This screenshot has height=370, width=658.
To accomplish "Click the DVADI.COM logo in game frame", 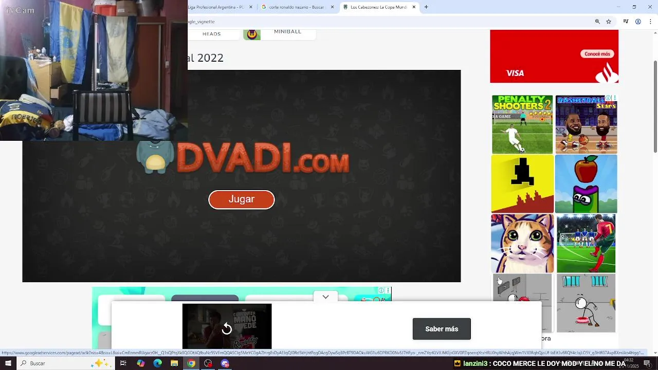I will coord(243,158).
